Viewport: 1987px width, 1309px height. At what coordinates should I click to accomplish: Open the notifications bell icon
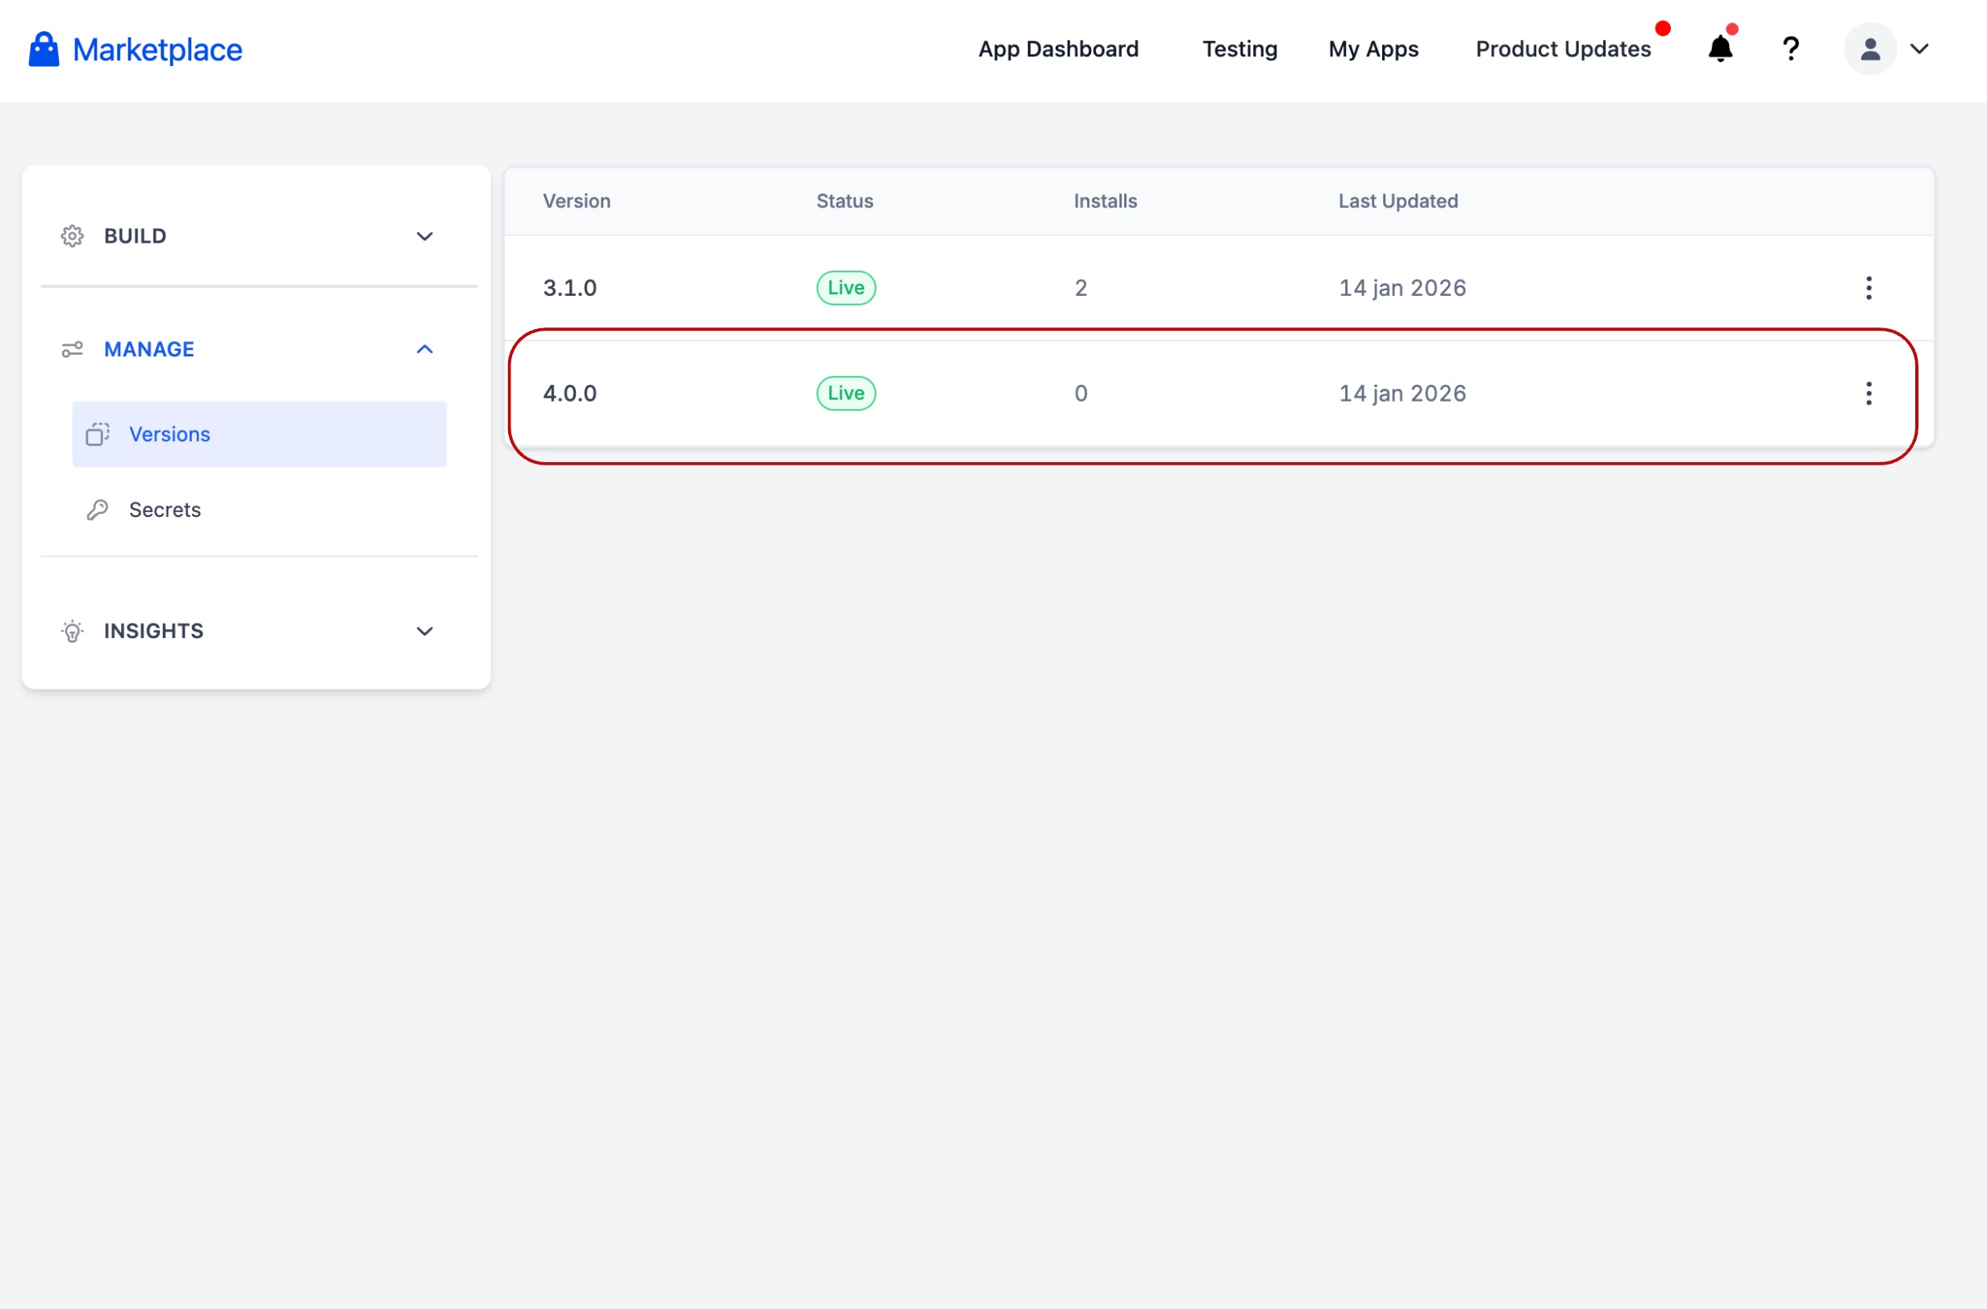[x=1720, y=49]
